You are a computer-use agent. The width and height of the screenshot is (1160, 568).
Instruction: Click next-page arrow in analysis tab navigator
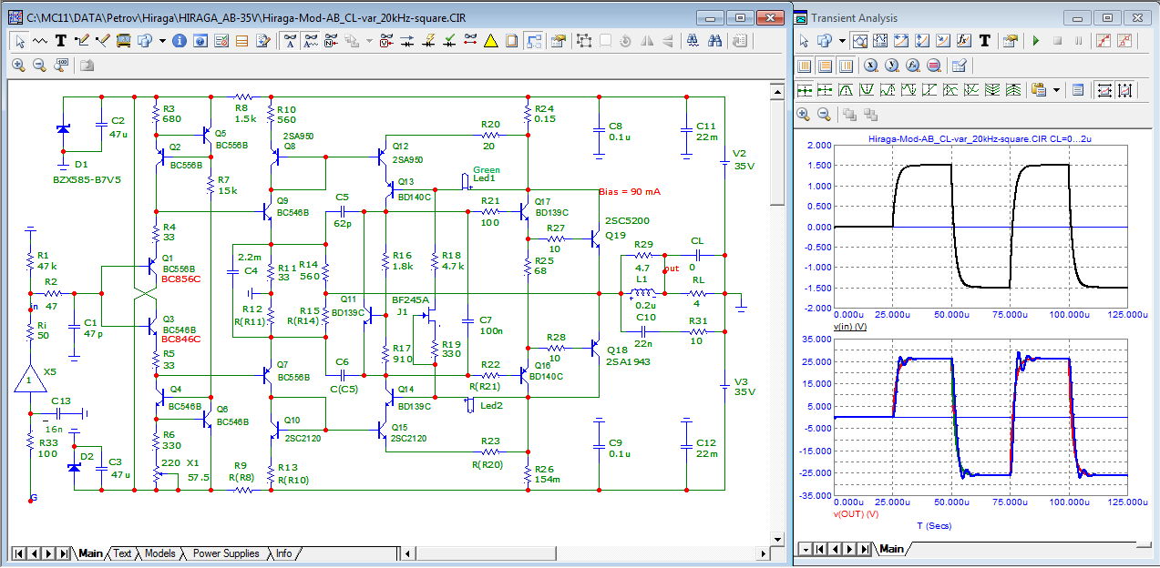point(850,549)
